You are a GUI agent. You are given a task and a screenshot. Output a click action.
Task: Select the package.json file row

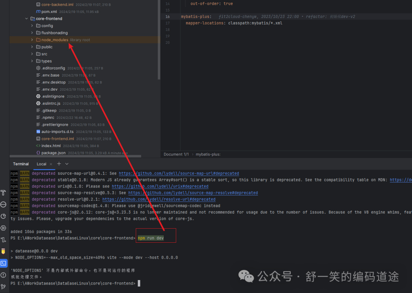pyautogui.click(x=84, y=153)
